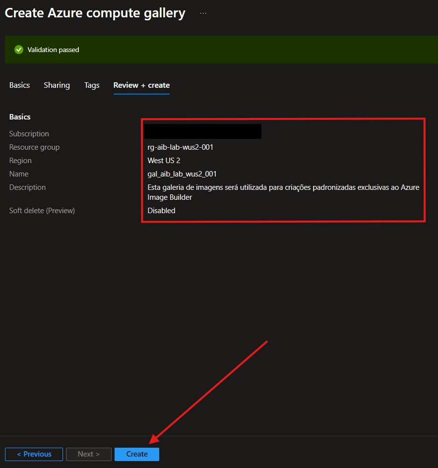Click the Basics section heading
The image size is (438, 468).
[x=20, y=117]
